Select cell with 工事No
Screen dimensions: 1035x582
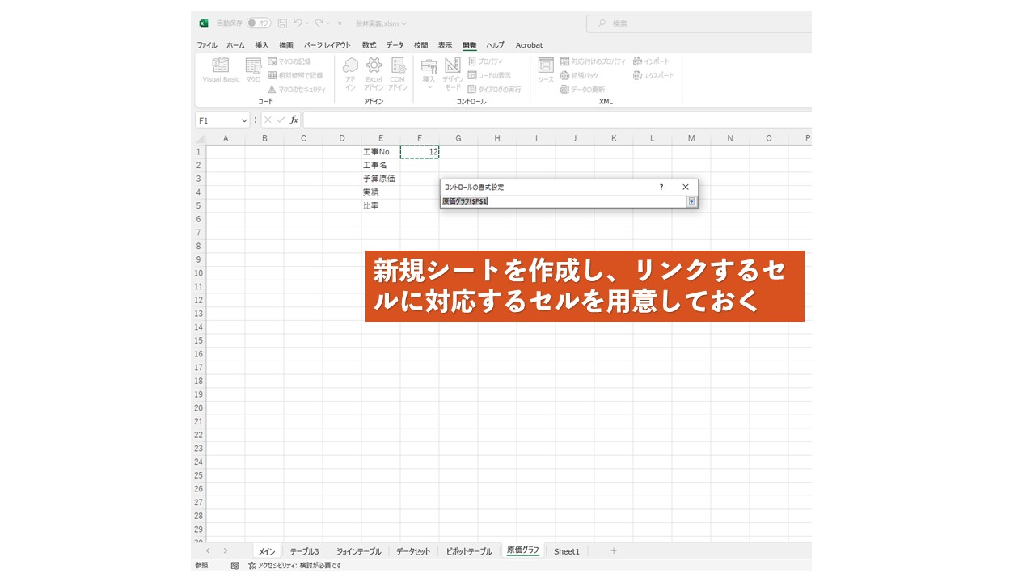pos(381,152)
